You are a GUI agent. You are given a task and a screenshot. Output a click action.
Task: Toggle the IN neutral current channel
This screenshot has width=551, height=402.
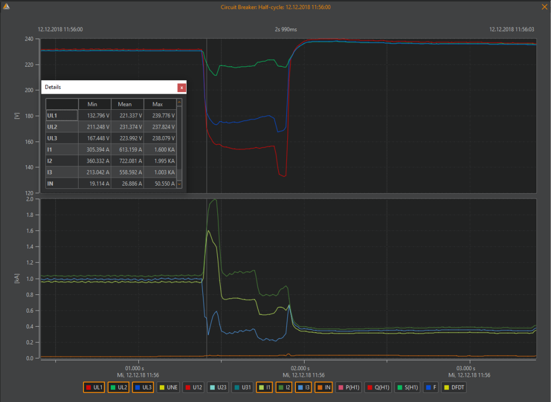(323, 387)
